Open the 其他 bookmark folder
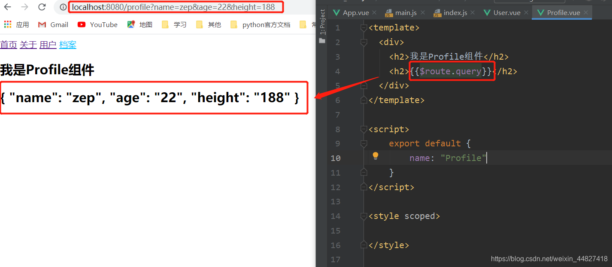The width and height of the screenshot is (612, 267). (209, 24)
